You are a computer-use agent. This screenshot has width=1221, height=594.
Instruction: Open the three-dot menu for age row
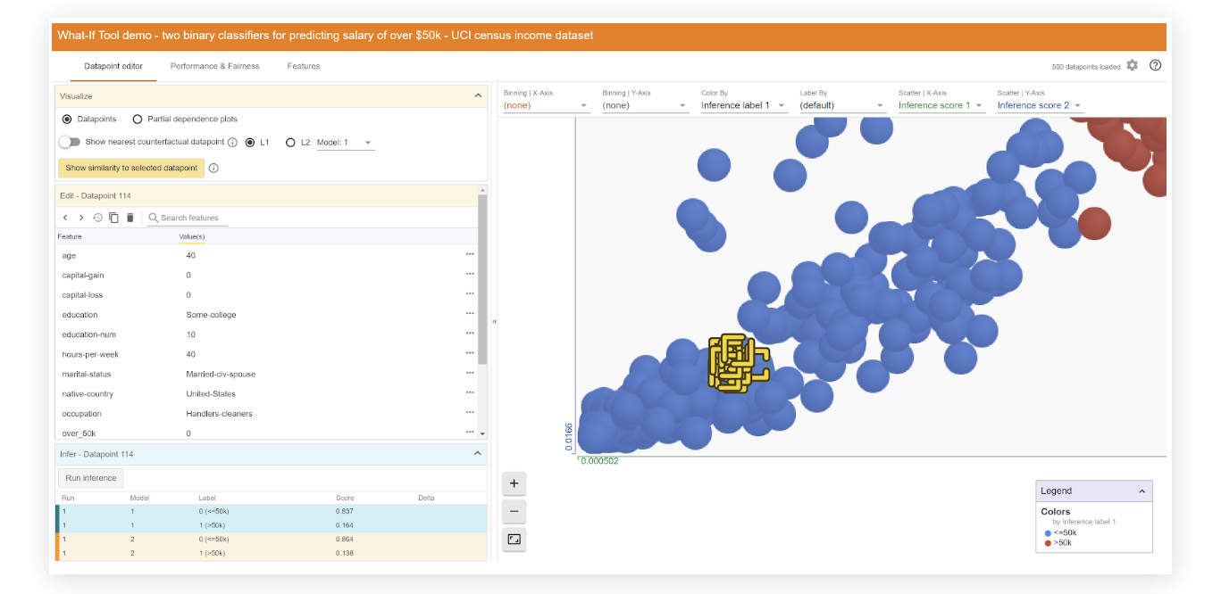point(470,254)
